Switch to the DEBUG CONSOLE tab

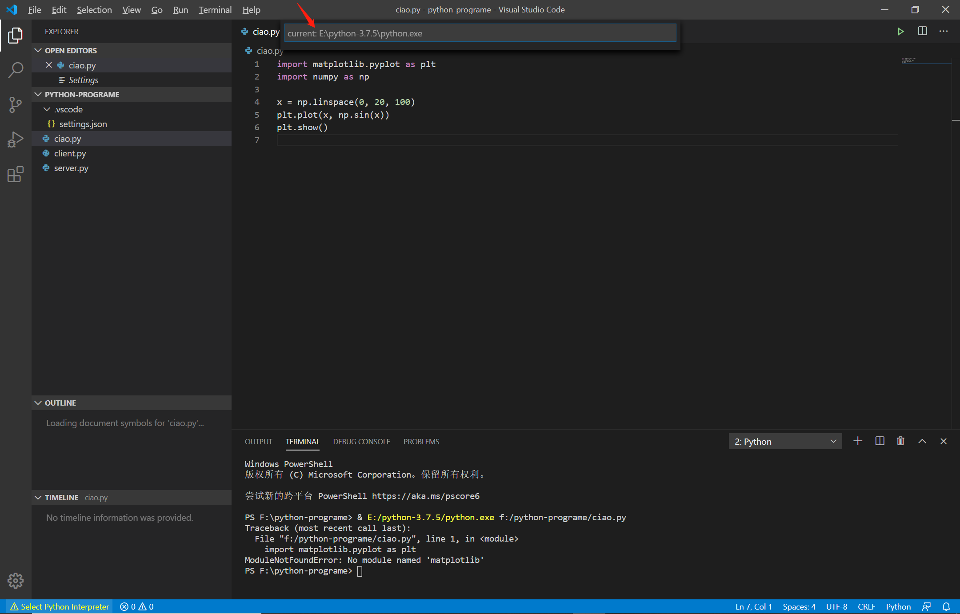(361, 442)
